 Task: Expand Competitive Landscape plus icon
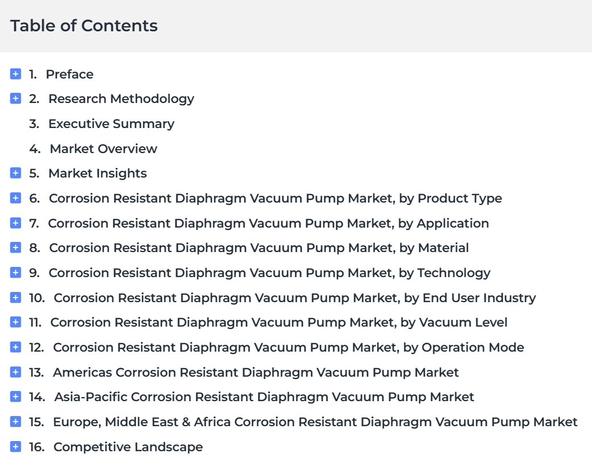pyautogui.click(x=15, y=446)
